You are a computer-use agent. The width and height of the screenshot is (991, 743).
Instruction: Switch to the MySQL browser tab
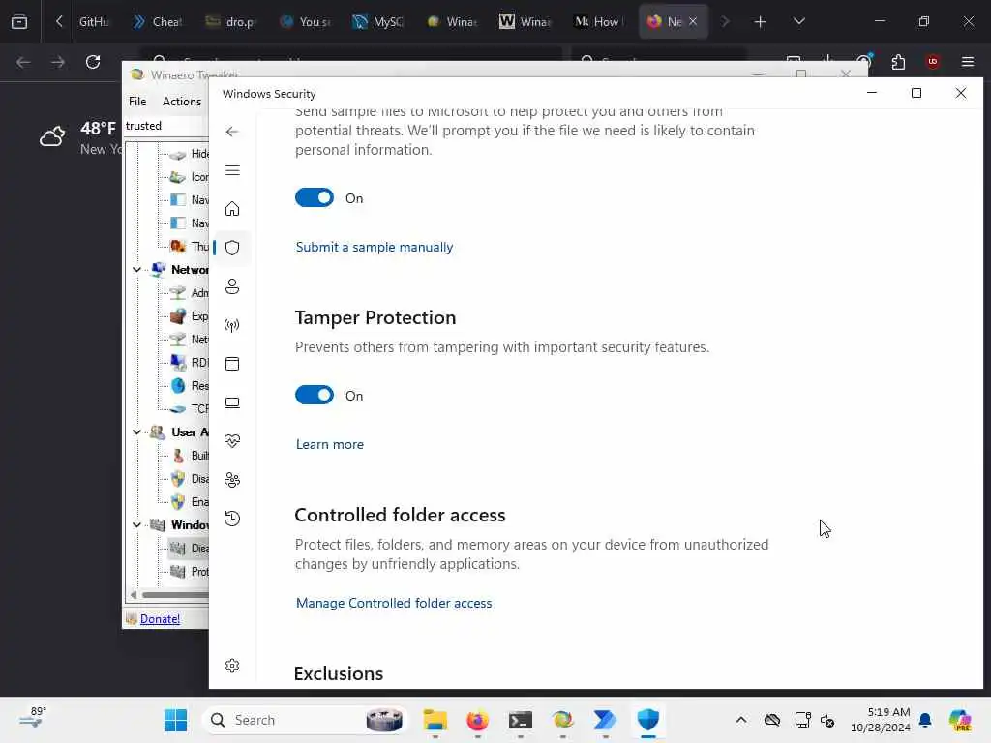[x=378, y=21]
